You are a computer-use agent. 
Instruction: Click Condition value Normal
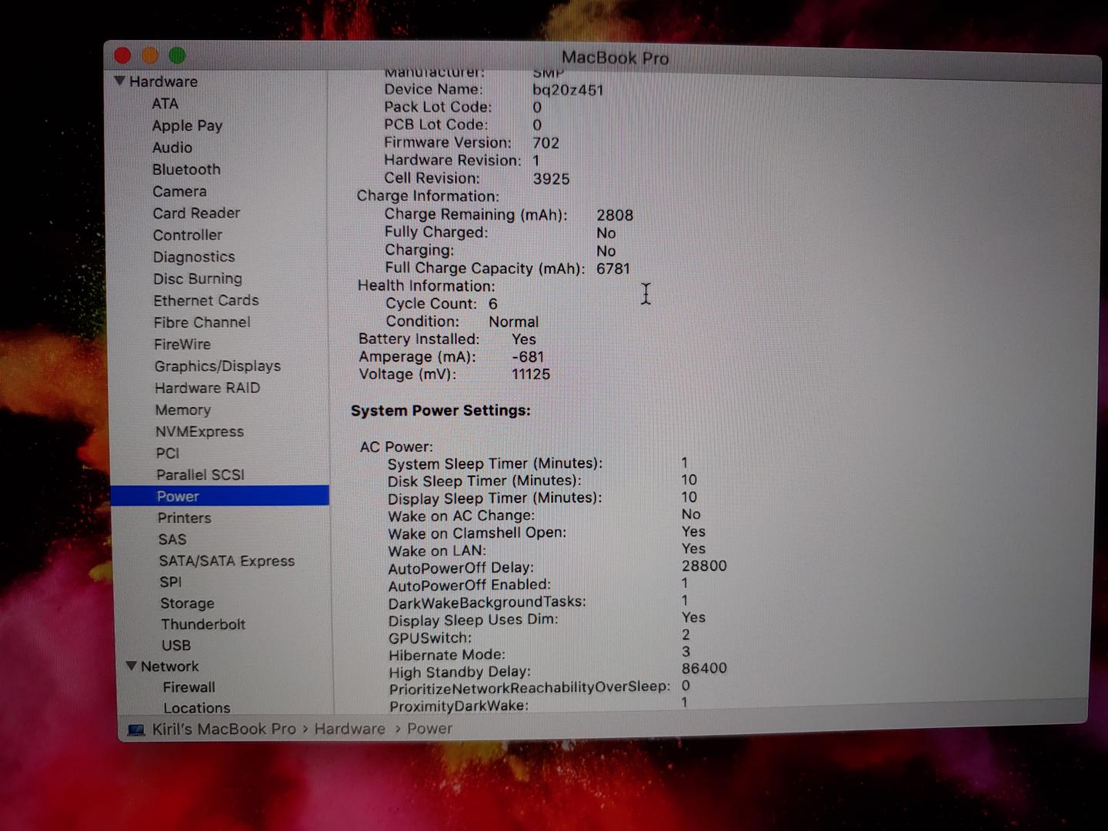point(513,322)
